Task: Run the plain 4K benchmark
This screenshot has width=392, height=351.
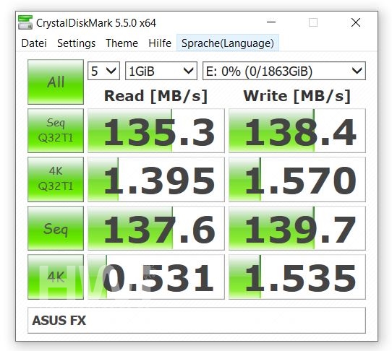Action: 56,277
